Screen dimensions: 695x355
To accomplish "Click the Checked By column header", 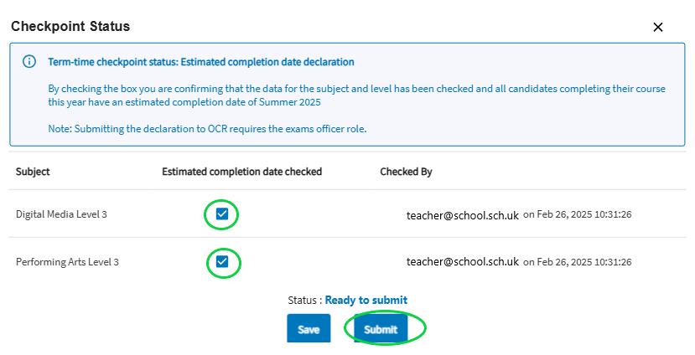I will tap(406, 172).
